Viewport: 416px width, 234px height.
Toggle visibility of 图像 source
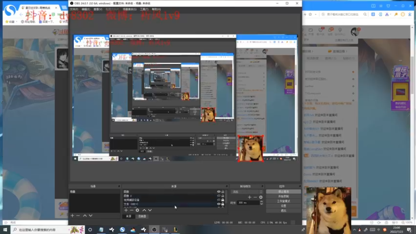(218, 191)
